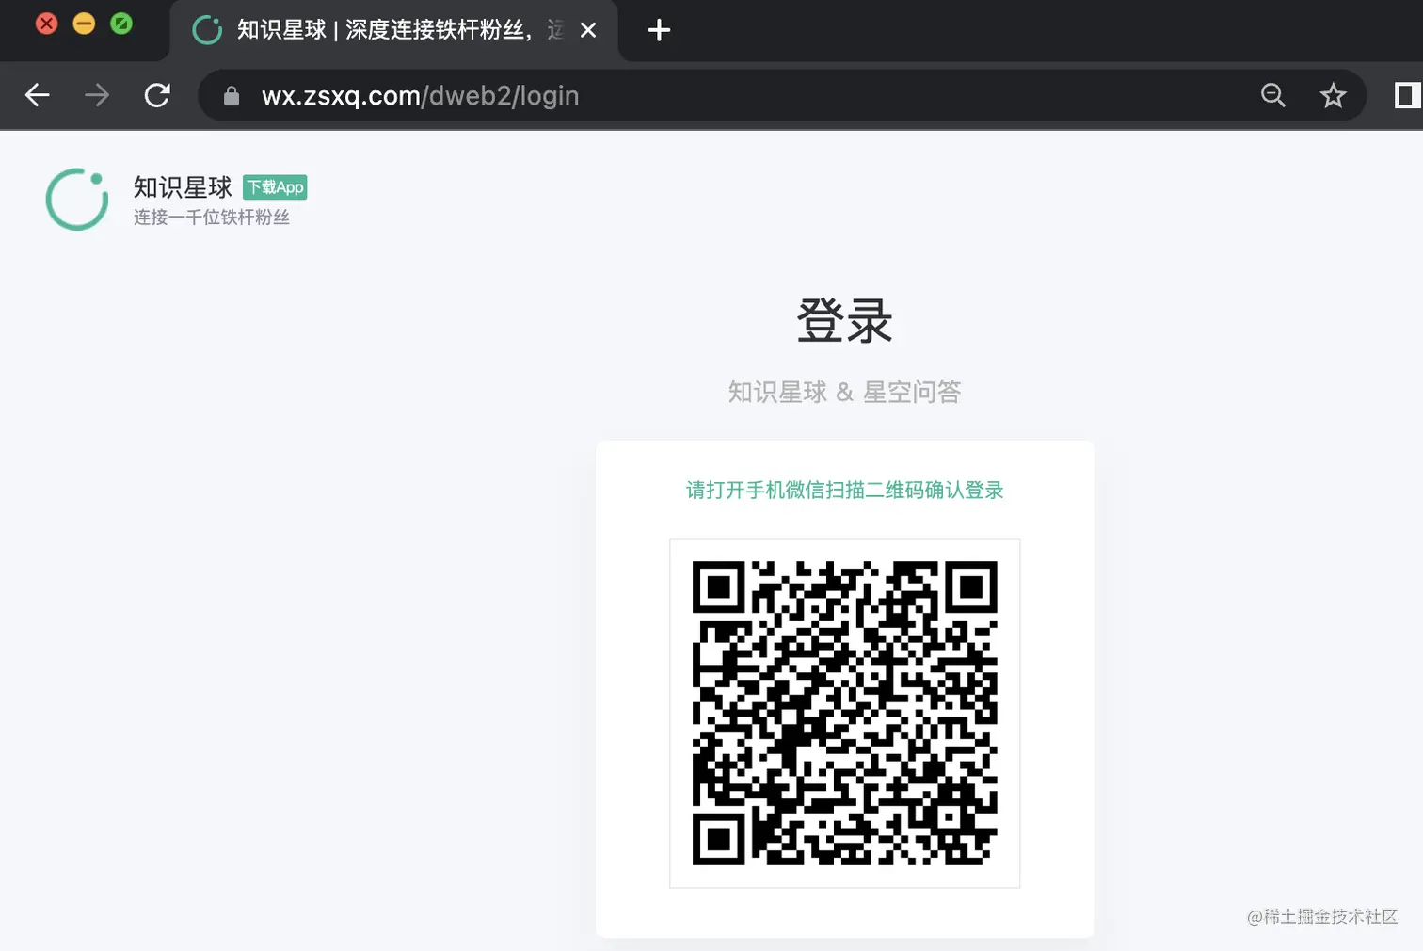Click the 连接一千位铁杆粉丝 tagline
The height and width of the screenshot is (951, 1423).
tap(212, 218)
